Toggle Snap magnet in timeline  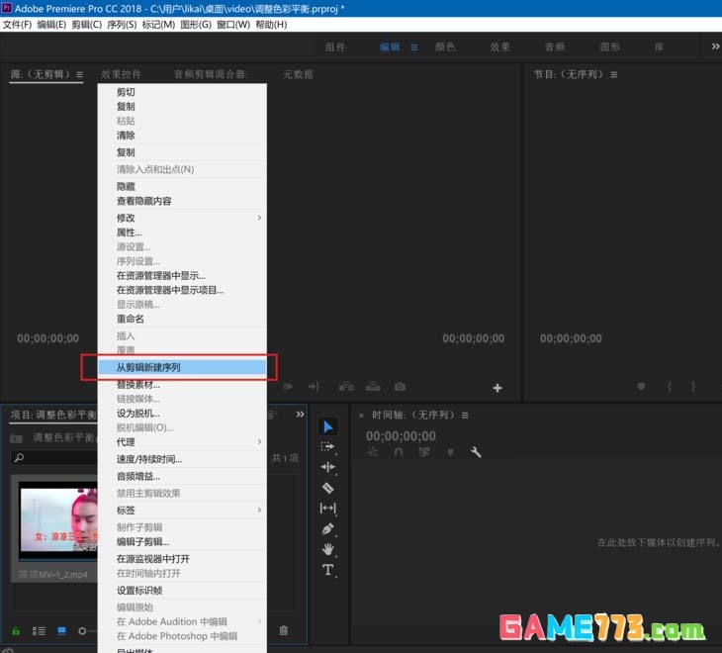coord(399,452)
